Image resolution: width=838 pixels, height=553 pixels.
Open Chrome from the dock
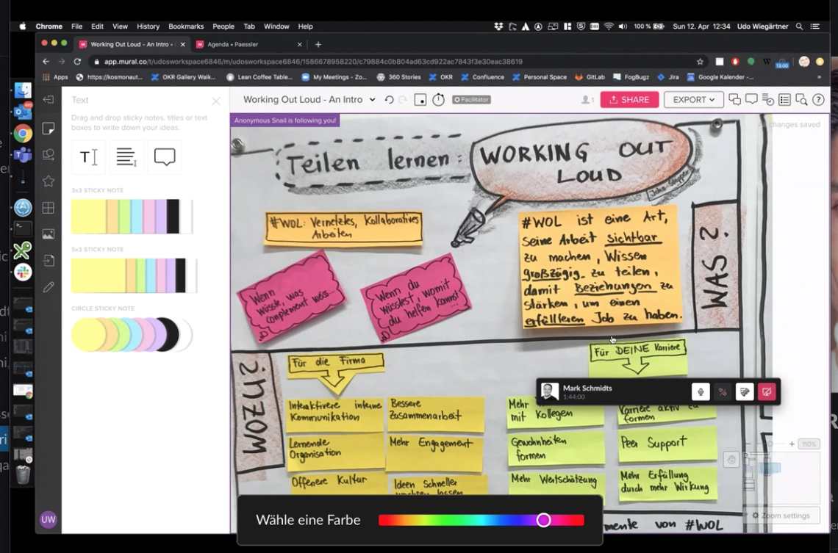(x=23, y=134)
